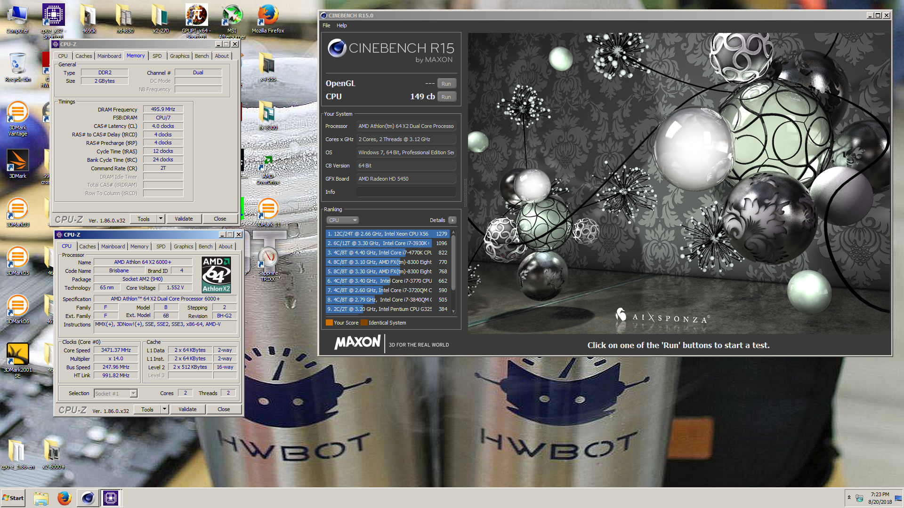Open Cinebench ranking CPU dropdown
Image resolution: width=904 pixels, height=508 pixels.
pos(342,220)
